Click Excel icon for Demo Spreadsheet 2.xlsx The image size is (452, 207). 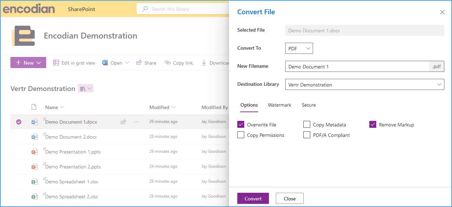[x=34, y=197]
